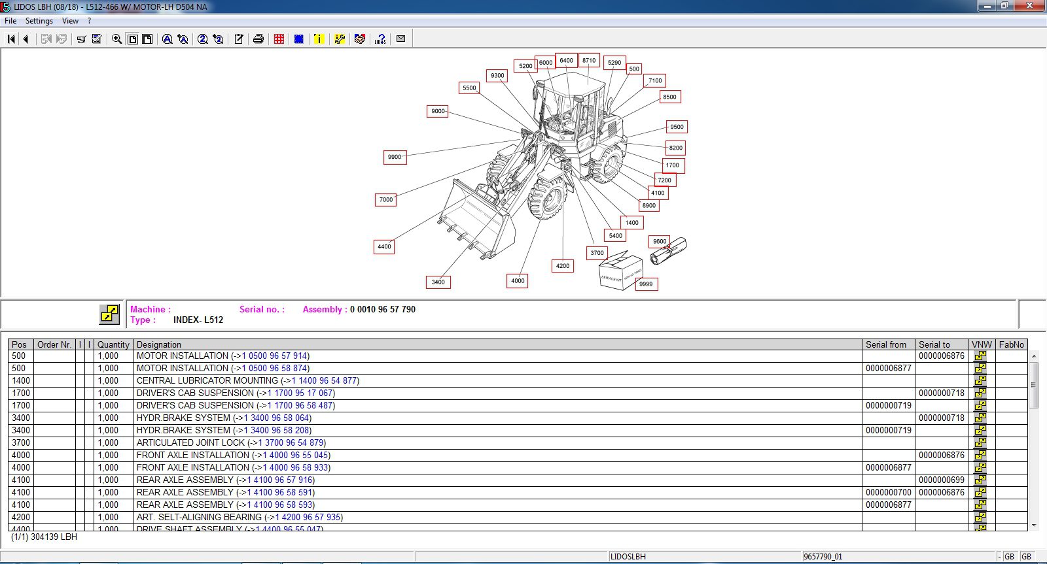Click the Pos column header
This screenshot has height=564, width=1047.
click(x=21, y=344)
